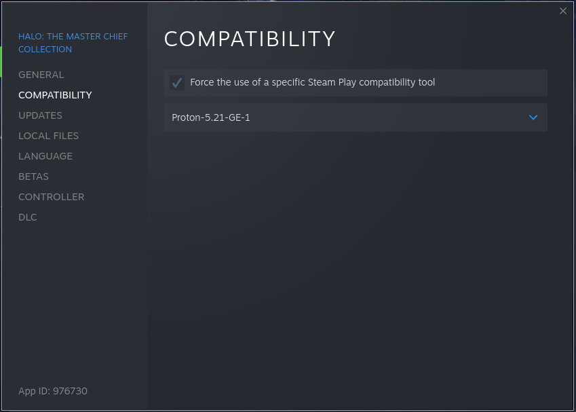
Task: Go to LOCAL FILES settings
Action: pos(47,135)
